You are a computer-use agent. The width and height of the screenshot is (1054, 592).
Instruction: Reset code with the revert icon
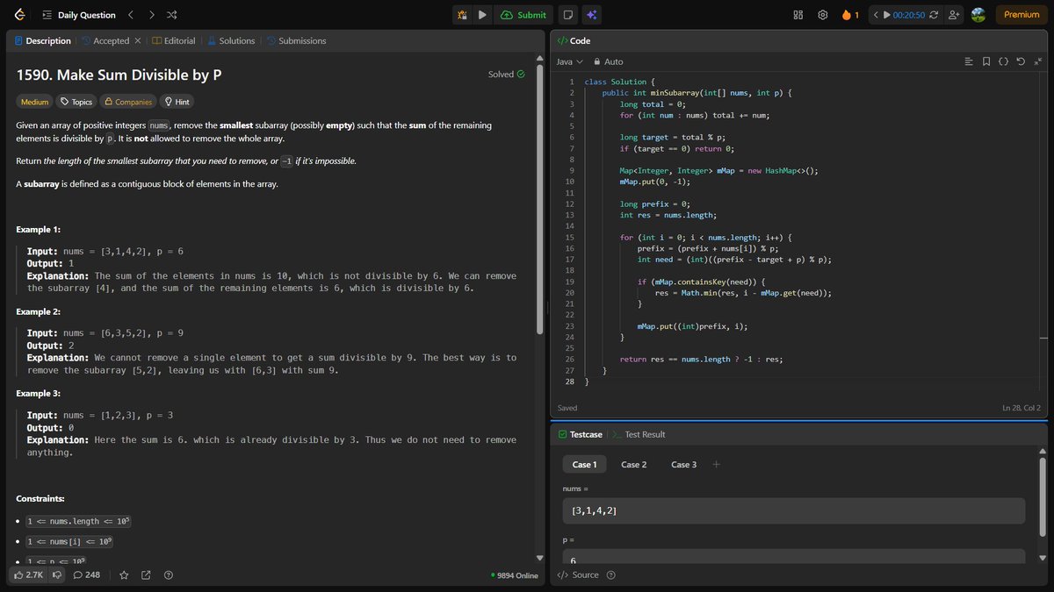pos(1021,61)
